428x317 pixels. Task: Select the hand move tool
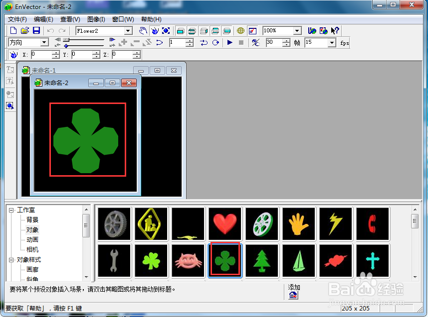143,31
